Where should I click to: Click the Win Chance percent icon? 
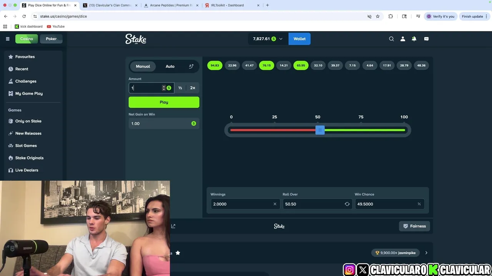pyautogui.click(x=419, y=204)
